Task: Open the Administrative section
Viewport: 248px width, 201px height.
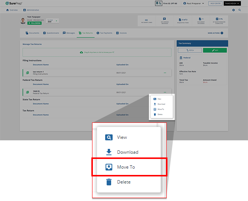Action: pyautogui.click(x=31, y=10)
